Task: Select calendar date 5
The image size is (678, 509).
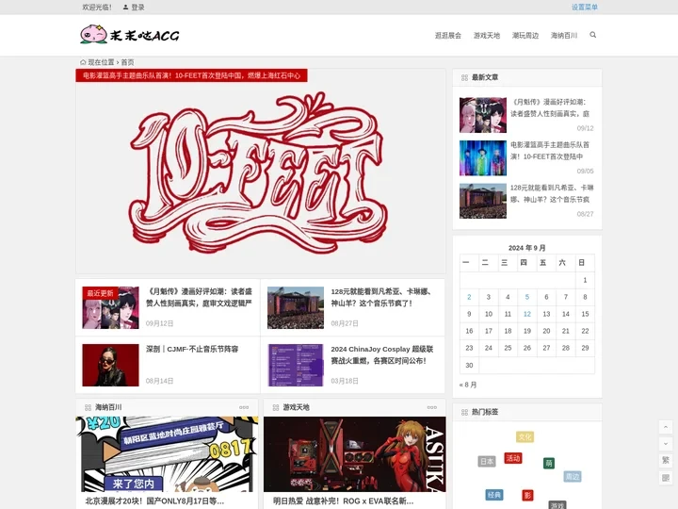Action: click(527, 297)
